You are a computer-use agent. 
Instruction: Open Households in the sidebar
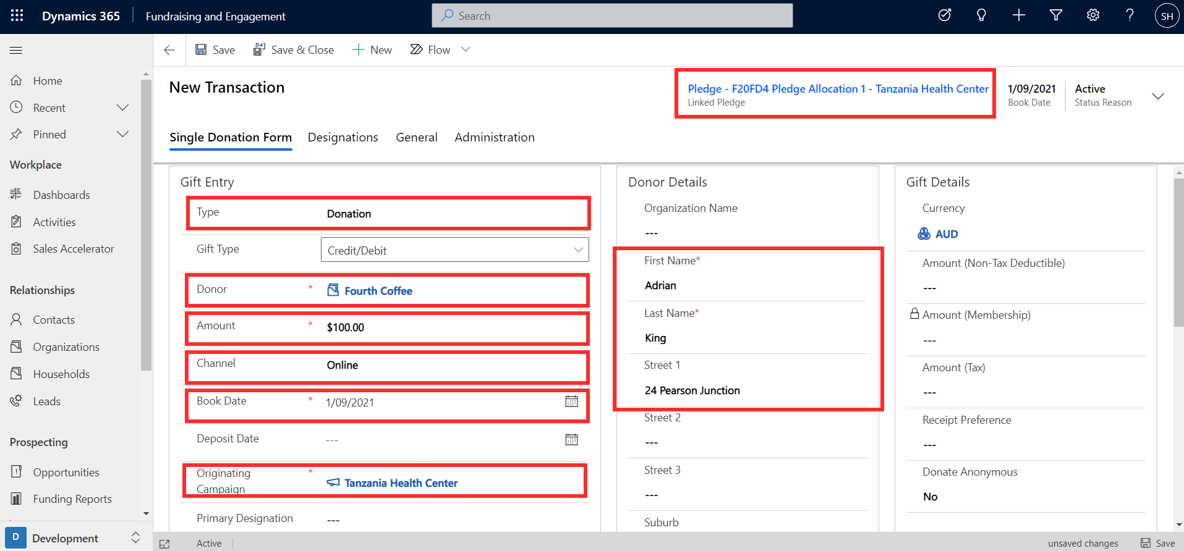point(61,374)
